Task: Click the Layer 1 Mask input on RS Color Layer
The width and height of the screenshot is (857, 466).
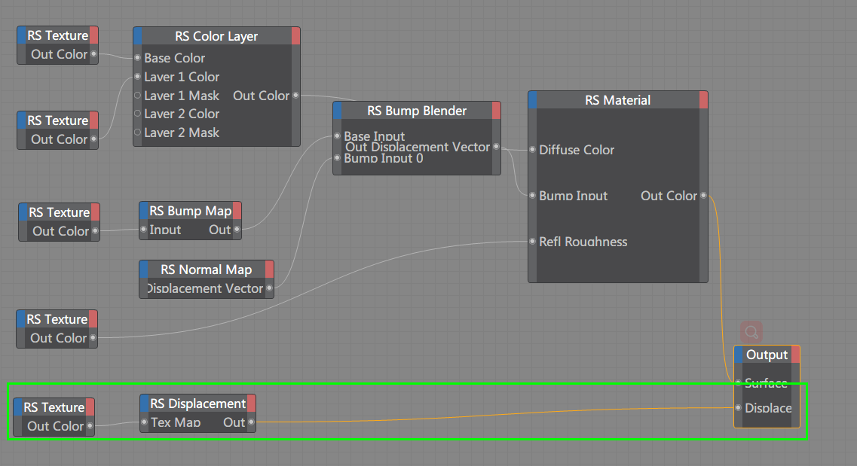Action: click(139, 96)
